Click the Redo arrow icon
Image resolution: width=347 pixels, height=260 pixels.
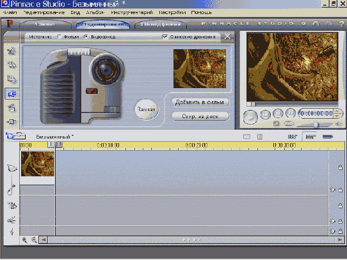click(x=328, y=24)
